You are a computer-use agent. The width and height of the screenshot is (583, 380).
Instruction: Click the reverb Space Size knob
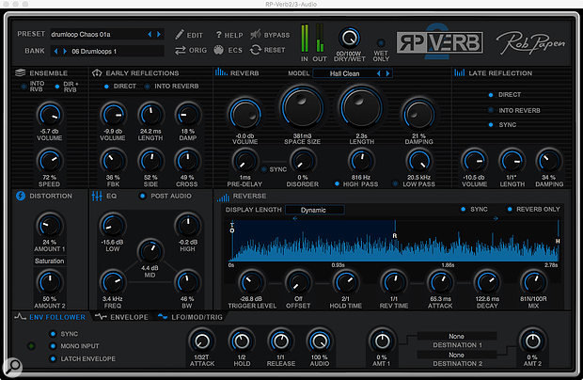coord(302,107)
